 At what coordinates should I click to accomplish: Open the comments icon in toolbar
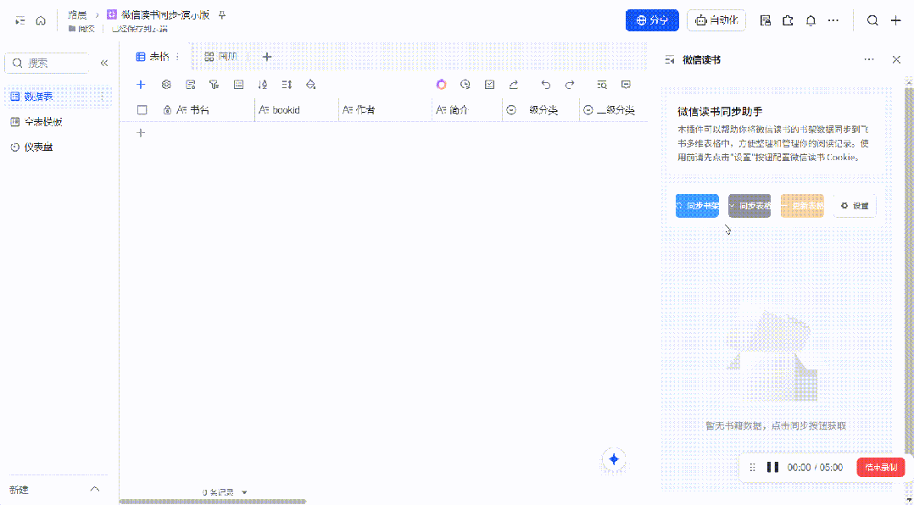click(626, 85)
